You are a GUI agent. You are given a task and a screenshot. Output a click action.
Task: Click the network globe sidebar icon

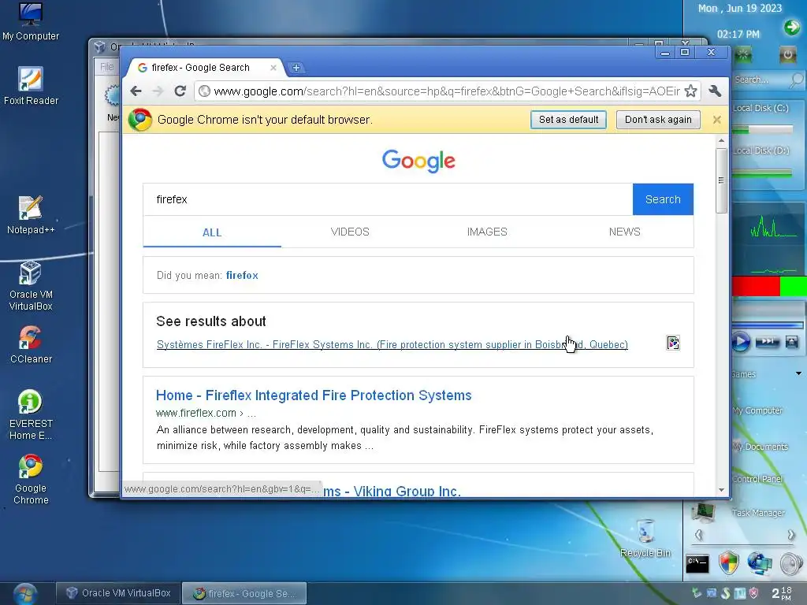760,563
